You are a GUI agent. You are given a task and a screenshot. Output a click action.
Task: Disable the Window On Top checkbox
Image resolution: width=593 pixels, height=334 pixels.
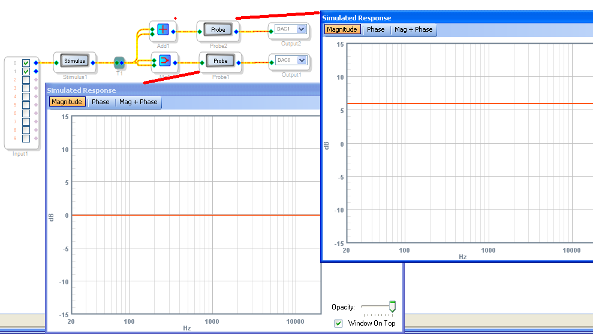tap(339, 323)
